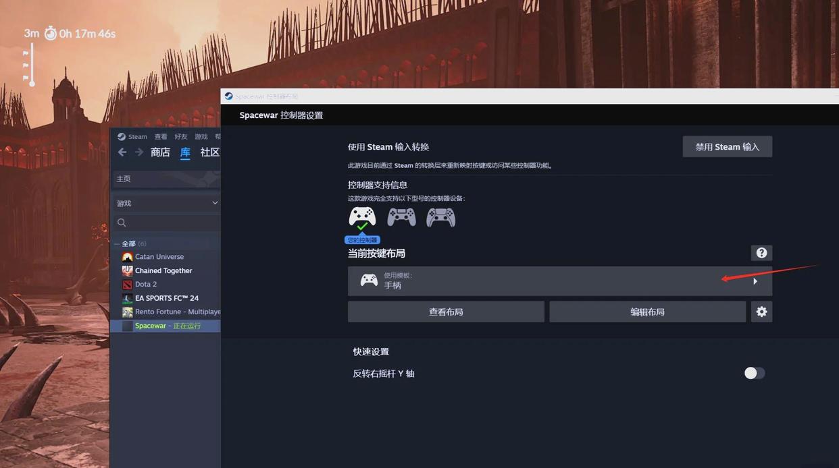Open the 查看 menu

161,136
